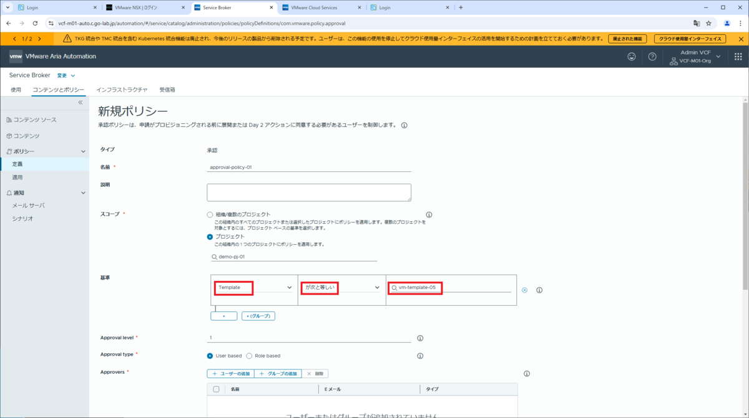The height and width of the screenshot is (418, 749).
Task: Click the 説明 description text area
Action: 309,192
